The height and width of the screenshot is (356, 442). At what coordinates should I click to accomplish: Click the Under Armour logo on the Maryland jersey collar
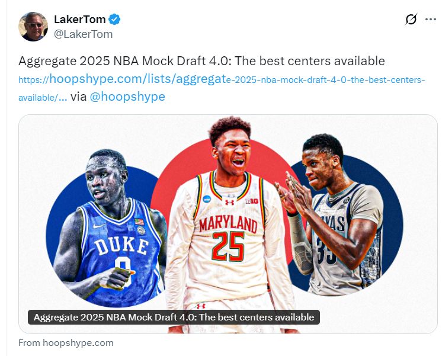229,203
